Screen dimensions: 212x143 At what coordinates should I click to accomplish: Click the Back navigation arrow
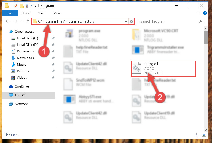pos(7,21)
